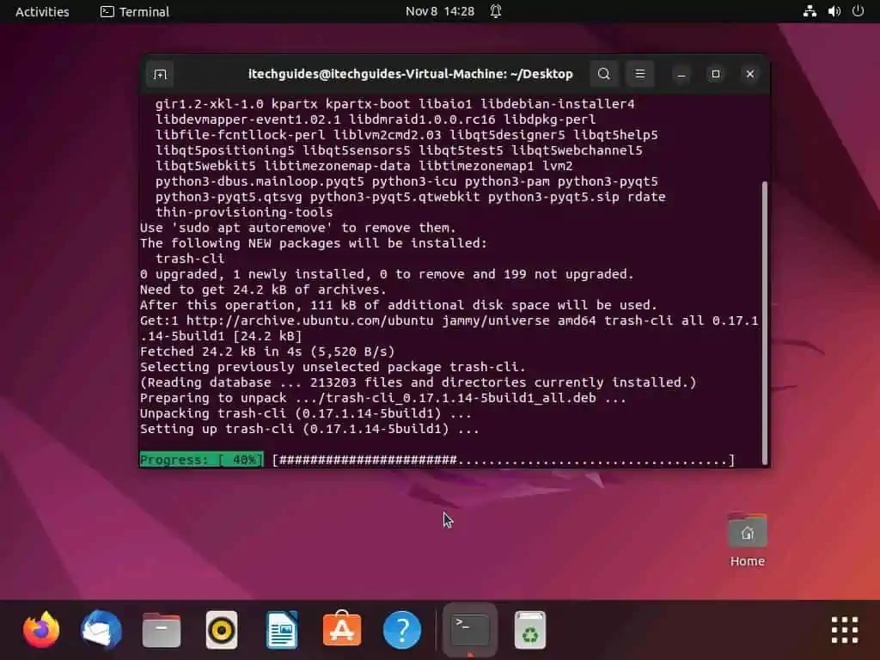
Task: Launch the Help application
Action: coord(401,630)
